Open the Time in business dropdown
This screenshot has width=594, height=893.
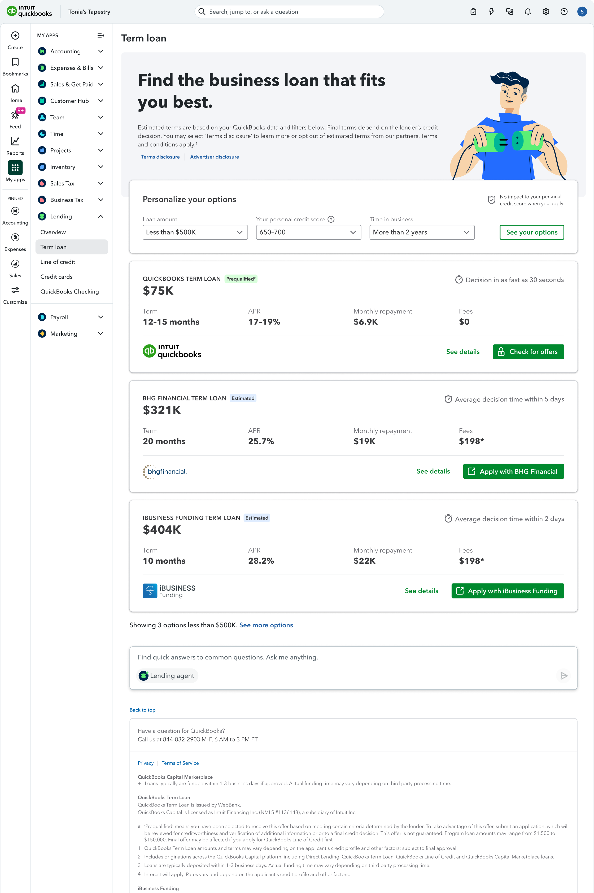422,232
